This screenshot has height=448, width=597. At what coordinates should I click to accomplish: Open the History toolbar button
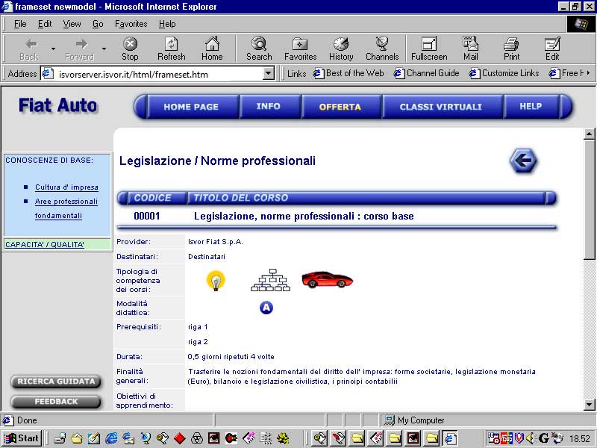pyautogui.click(x=341, y=49)
